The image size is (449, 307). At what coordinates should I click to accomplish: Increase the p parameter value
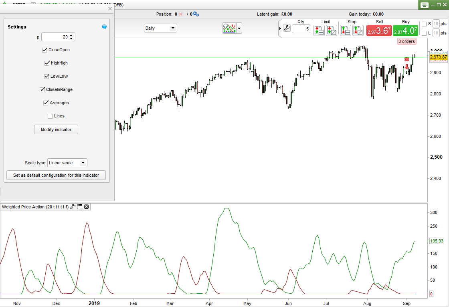coord(71,35)
